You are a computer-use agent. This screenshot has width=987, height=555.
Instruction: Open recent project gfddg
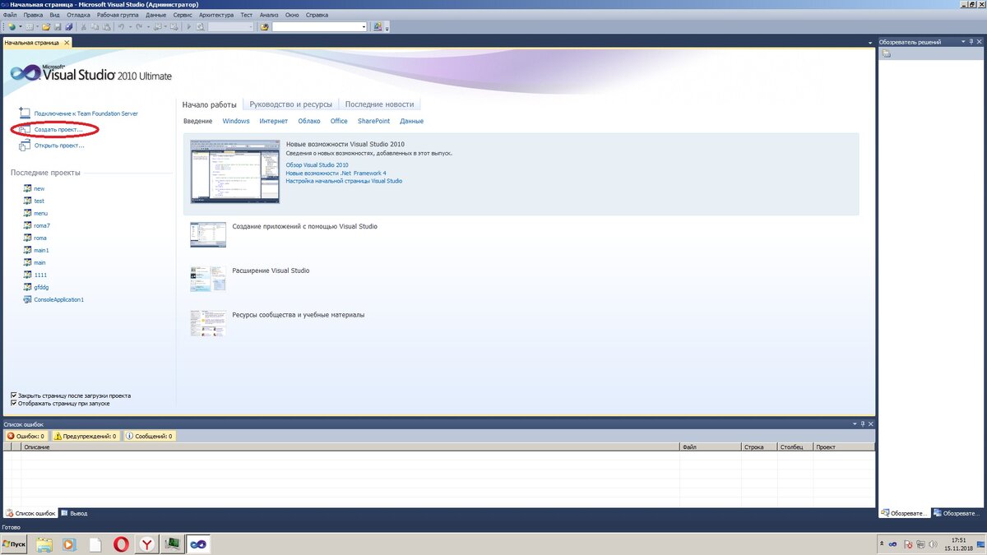click(x=42, y=287)
